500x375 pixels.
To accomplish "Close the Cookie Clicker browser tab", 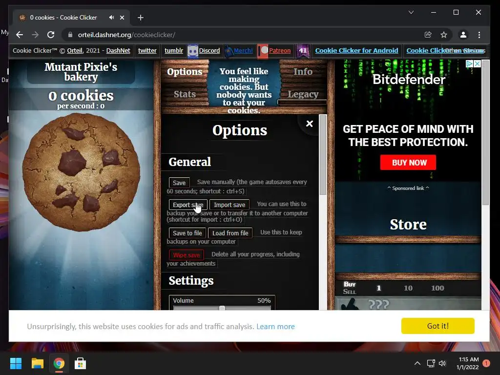I will (x=122, y=18).
